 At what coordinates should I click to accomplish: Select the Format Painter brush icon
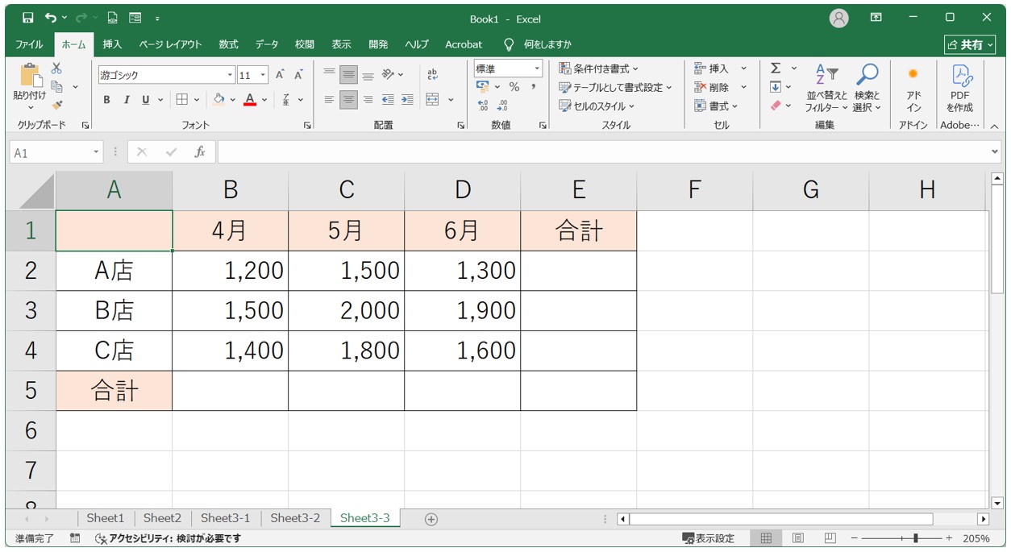point(56,105)
